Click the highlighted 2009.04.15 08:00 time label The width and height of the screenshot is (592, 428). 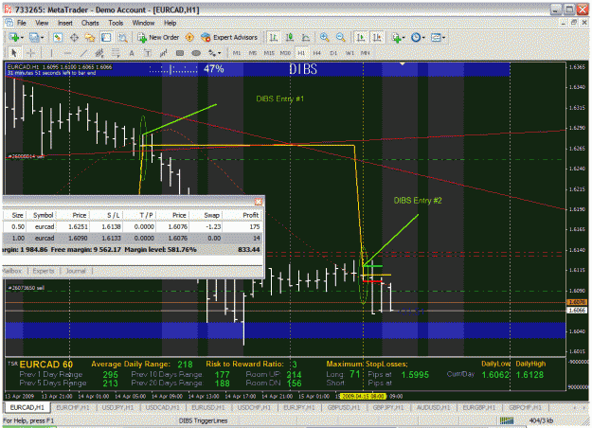(363, 396)
